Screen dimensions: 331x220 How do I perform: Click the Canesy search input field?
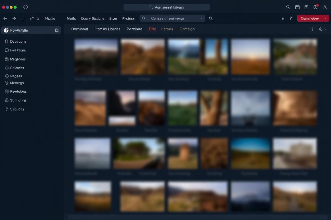pos(172,18)
